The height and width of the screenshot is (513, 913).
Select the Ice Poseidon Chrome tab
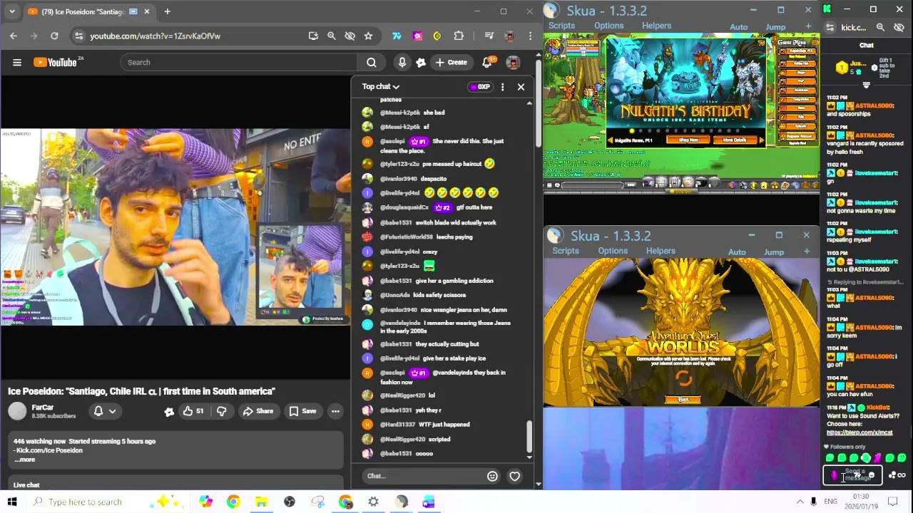pyautogui.click(x=88, y=11)
